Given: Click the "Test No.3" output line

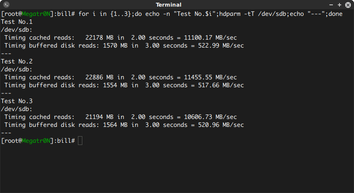Looking at the screenshot, I should pyautogui.click(x=16, y=101).
